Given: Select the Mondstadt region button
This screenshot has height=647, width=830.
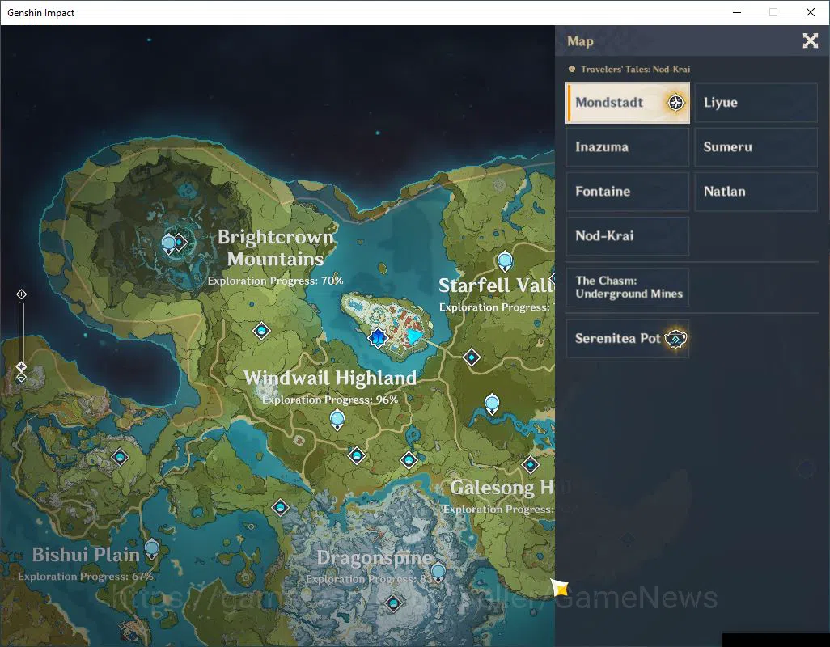Looking at the screenshot, I should (x=627, y=103).
